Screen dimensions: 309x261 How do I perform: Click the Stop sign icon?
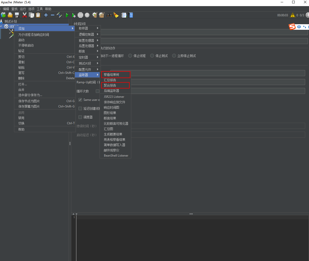pyautogui.click(x=80, y=15)
